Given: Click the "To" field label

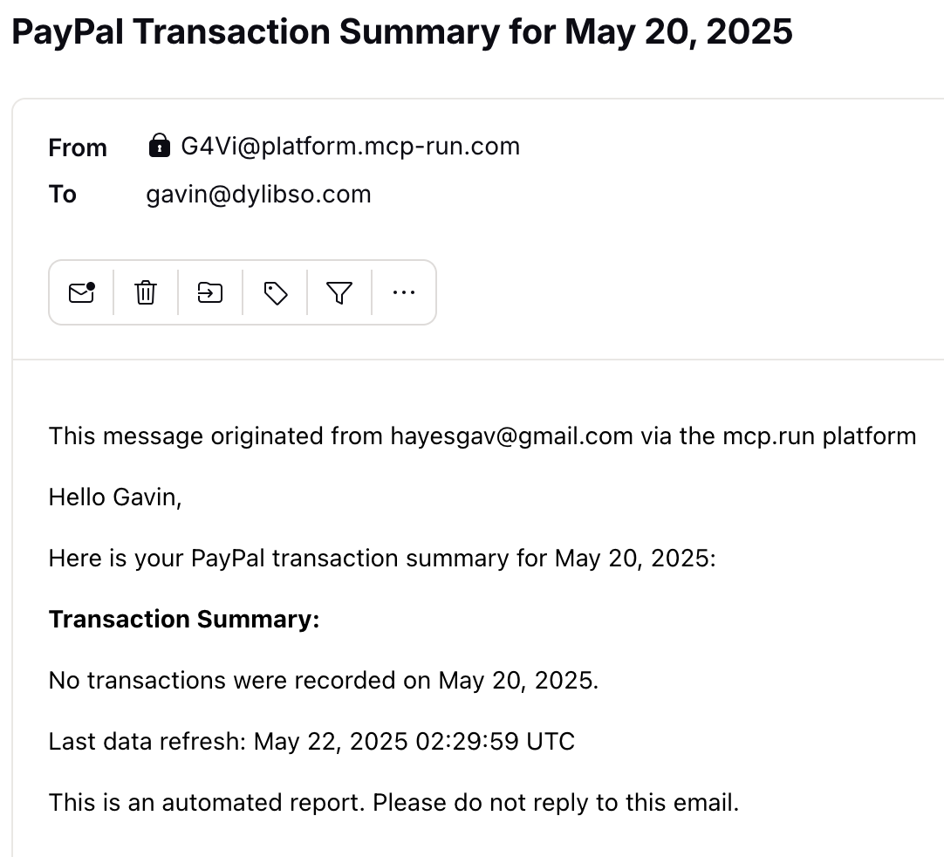Looking at the screenshot, I should pos(63,194).
